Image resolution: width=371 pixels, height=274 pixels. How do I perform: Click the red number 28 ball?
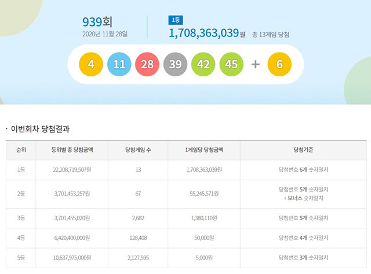(147, 64)
